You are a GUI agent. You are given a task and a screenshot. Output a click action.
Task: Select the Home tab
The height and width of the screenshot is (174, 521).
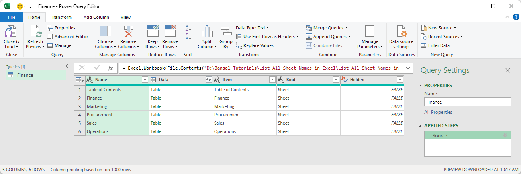(34, 17)
